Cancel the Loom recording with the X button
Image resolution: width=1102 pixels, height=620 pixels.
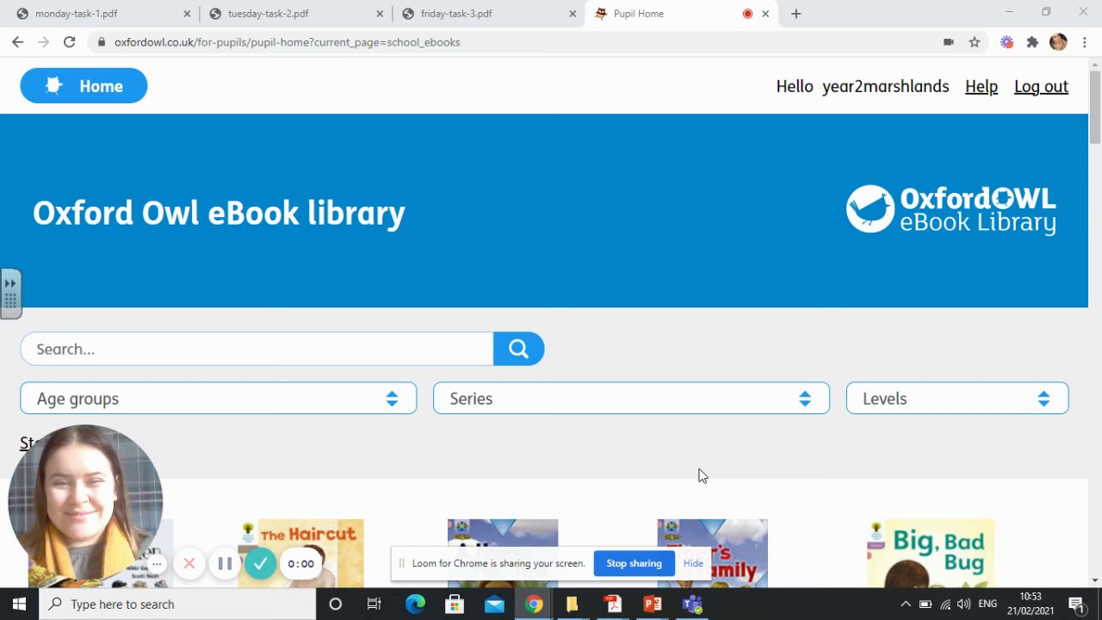189,564
